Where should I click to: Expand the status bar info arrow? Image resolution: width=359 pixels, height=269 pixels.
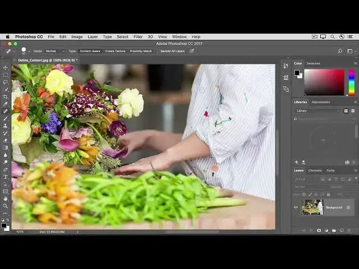click(77, 232)
